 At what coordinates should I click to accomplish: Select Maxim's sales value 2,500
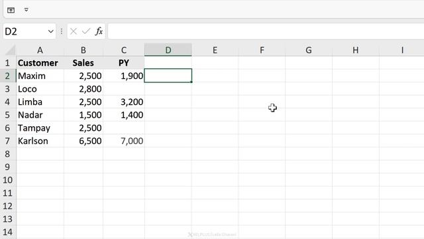pyautogui.click(x=83, y=76)
